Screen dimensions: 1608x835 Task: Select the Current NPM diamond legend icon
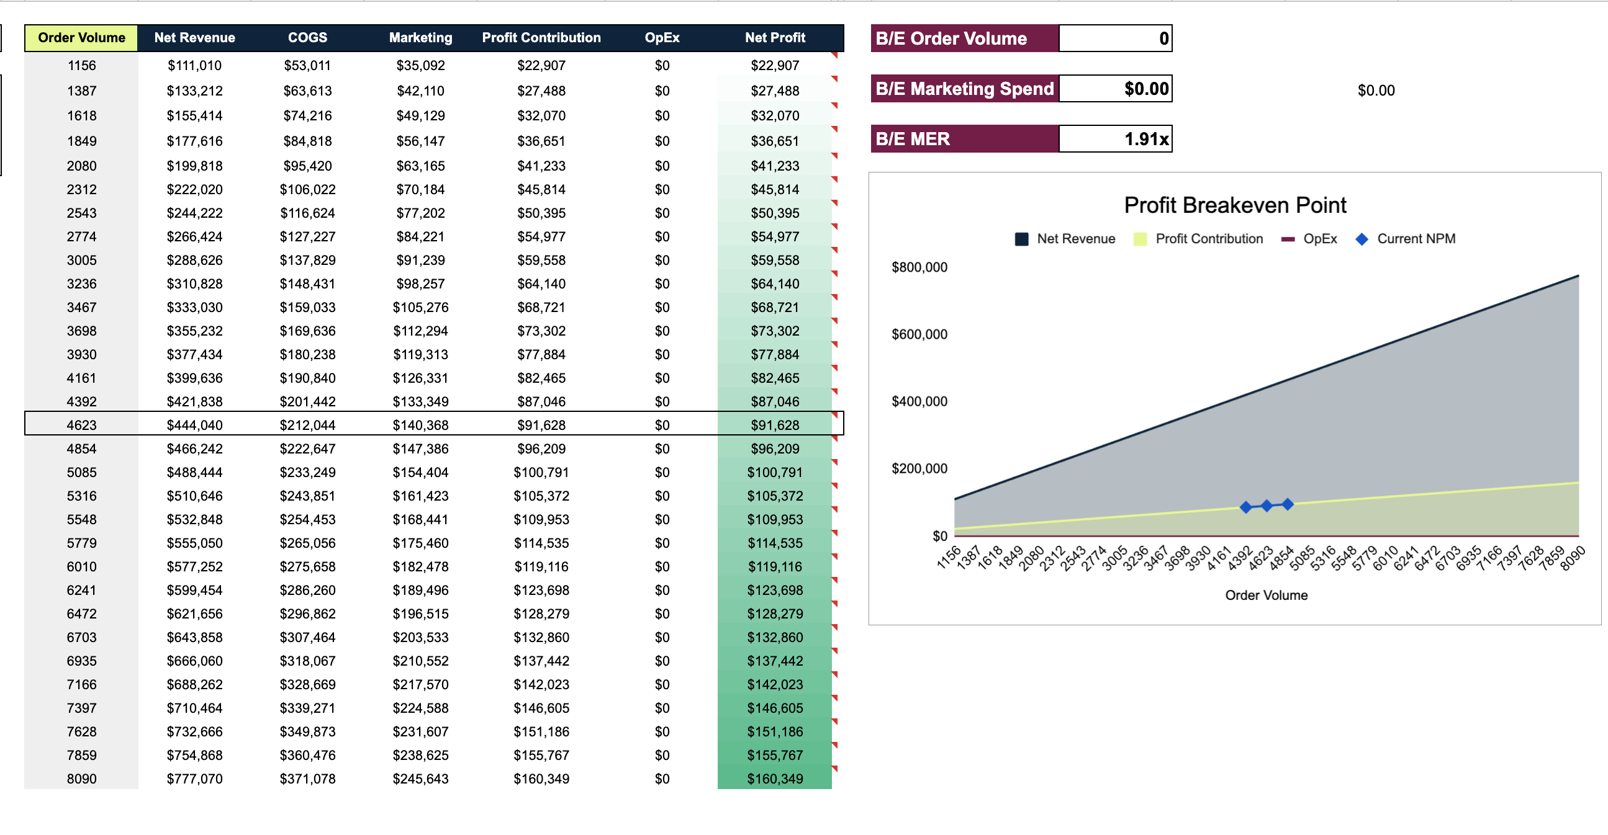1361,238
